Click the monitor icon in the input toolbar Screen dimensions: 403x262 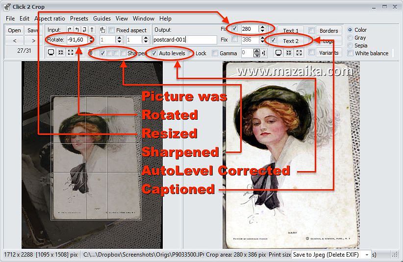51,53
